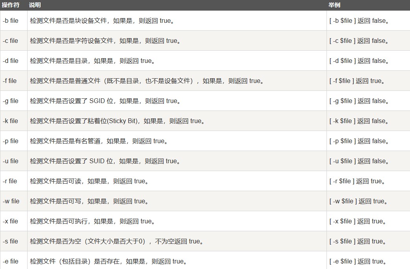This screenshot has height=269, width=410.
Task: Click the 说明 column header
Action: [x=35, y=5]
